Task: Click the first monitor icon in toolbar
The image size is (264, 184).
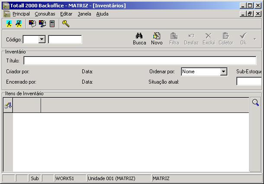Action: point(32,24)
